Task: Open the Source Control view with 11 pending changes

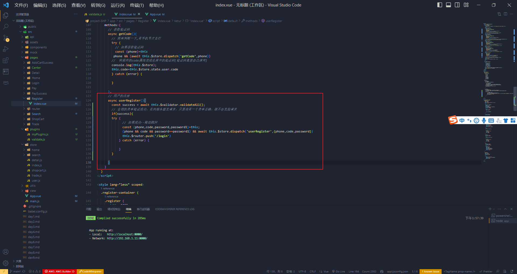Action: [x=6, y=38]
